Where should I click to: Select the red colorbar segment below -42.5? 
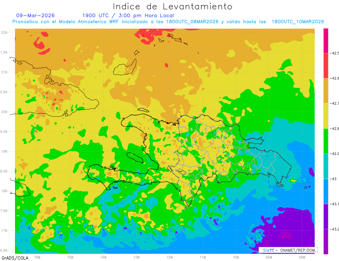click(x=326, y=66)
